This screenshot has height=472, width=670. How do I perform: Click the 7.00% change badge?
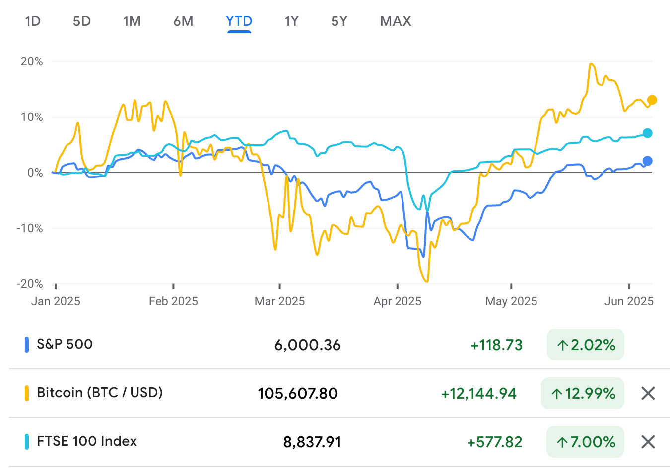(586, 442)
